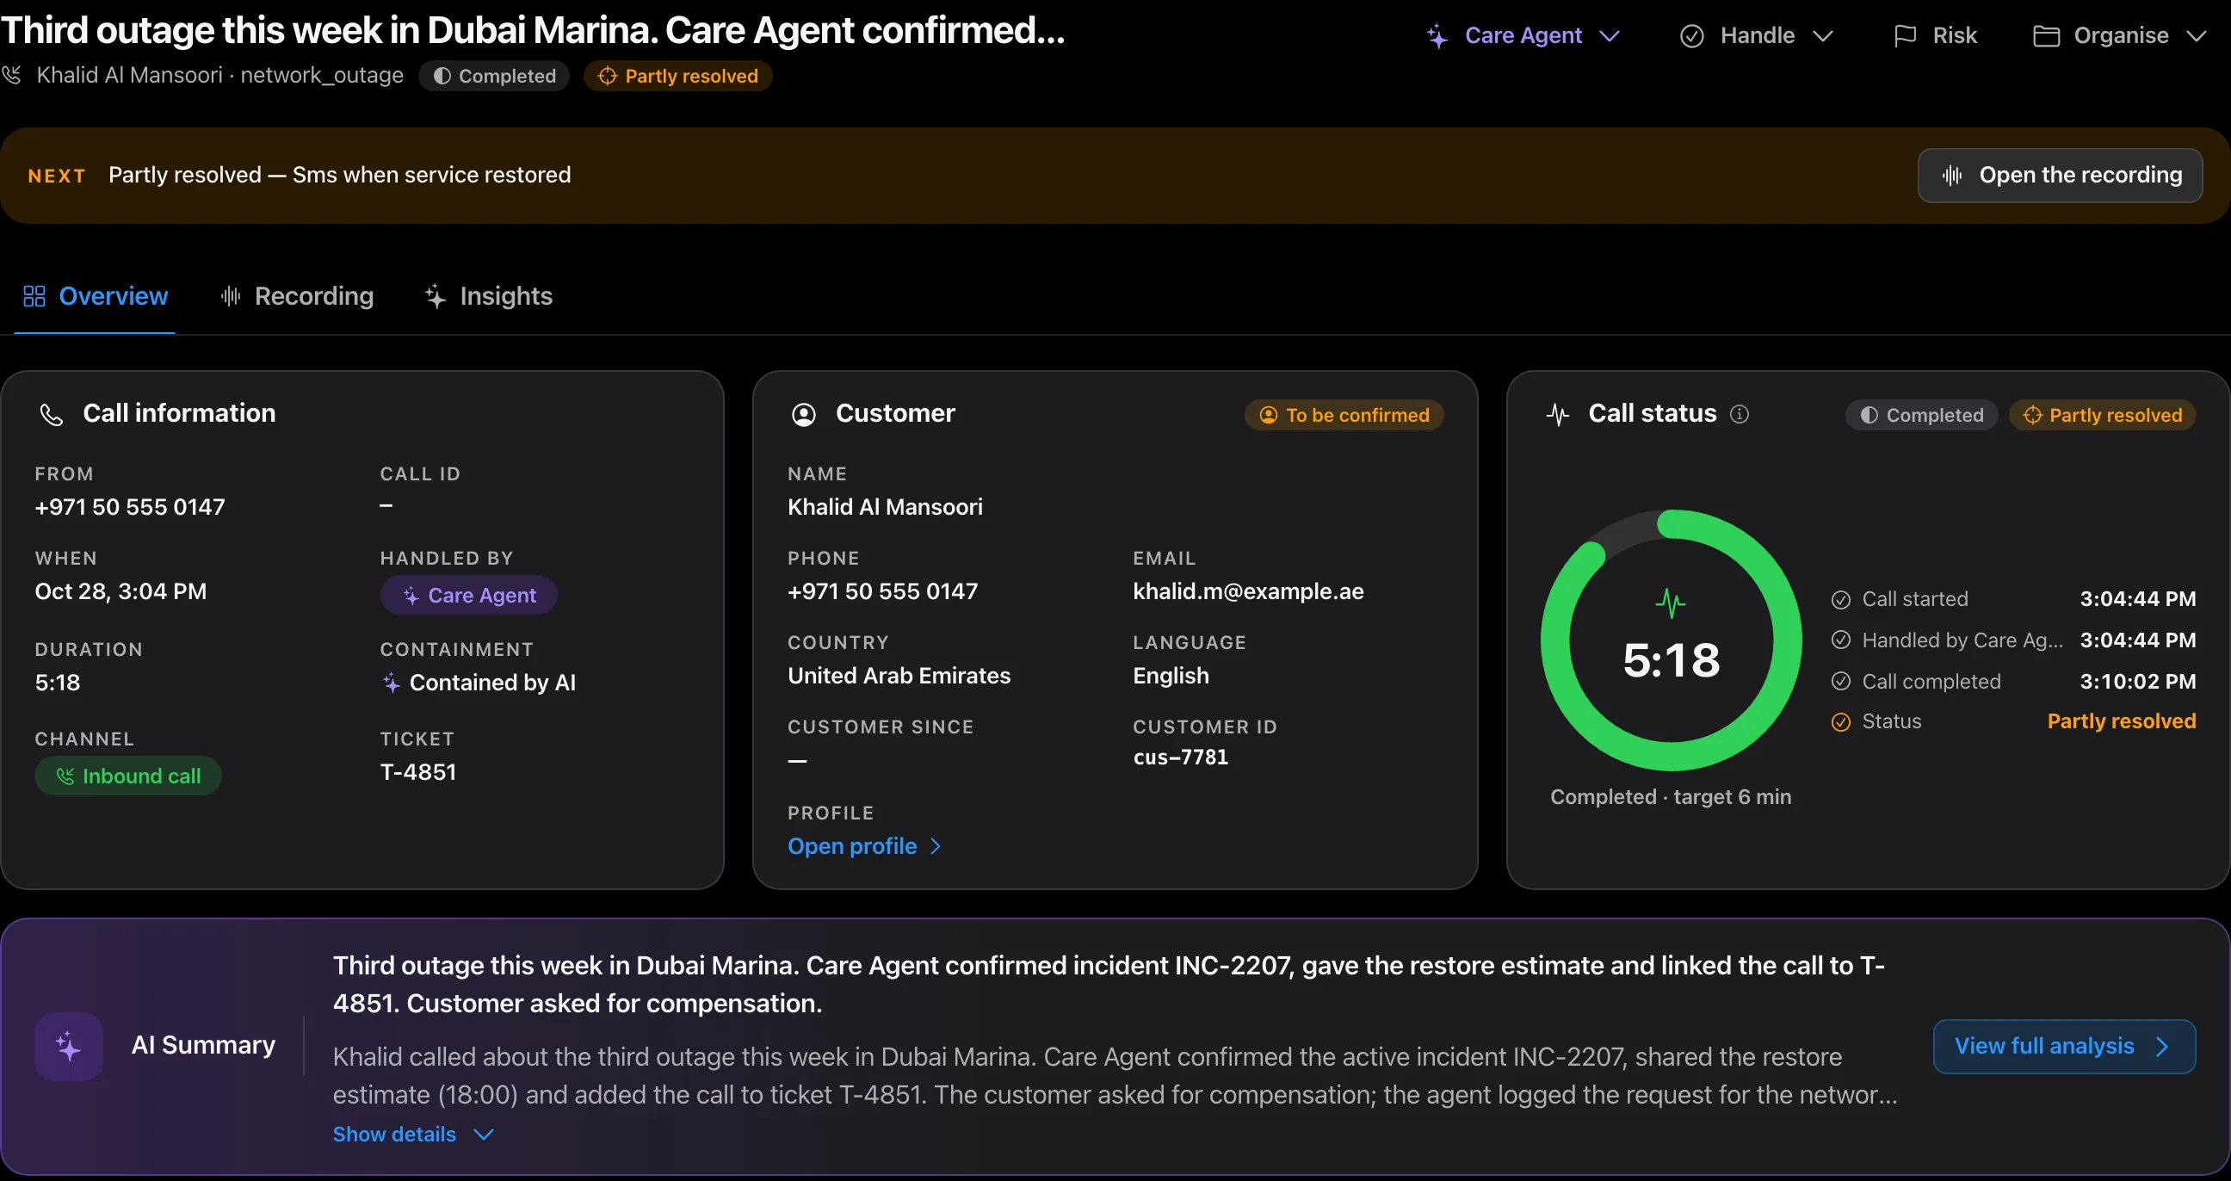Screen dimensions: 2231x1181
Task: Click the AI Summary sparkle icon
Action: click(68, 1046)
